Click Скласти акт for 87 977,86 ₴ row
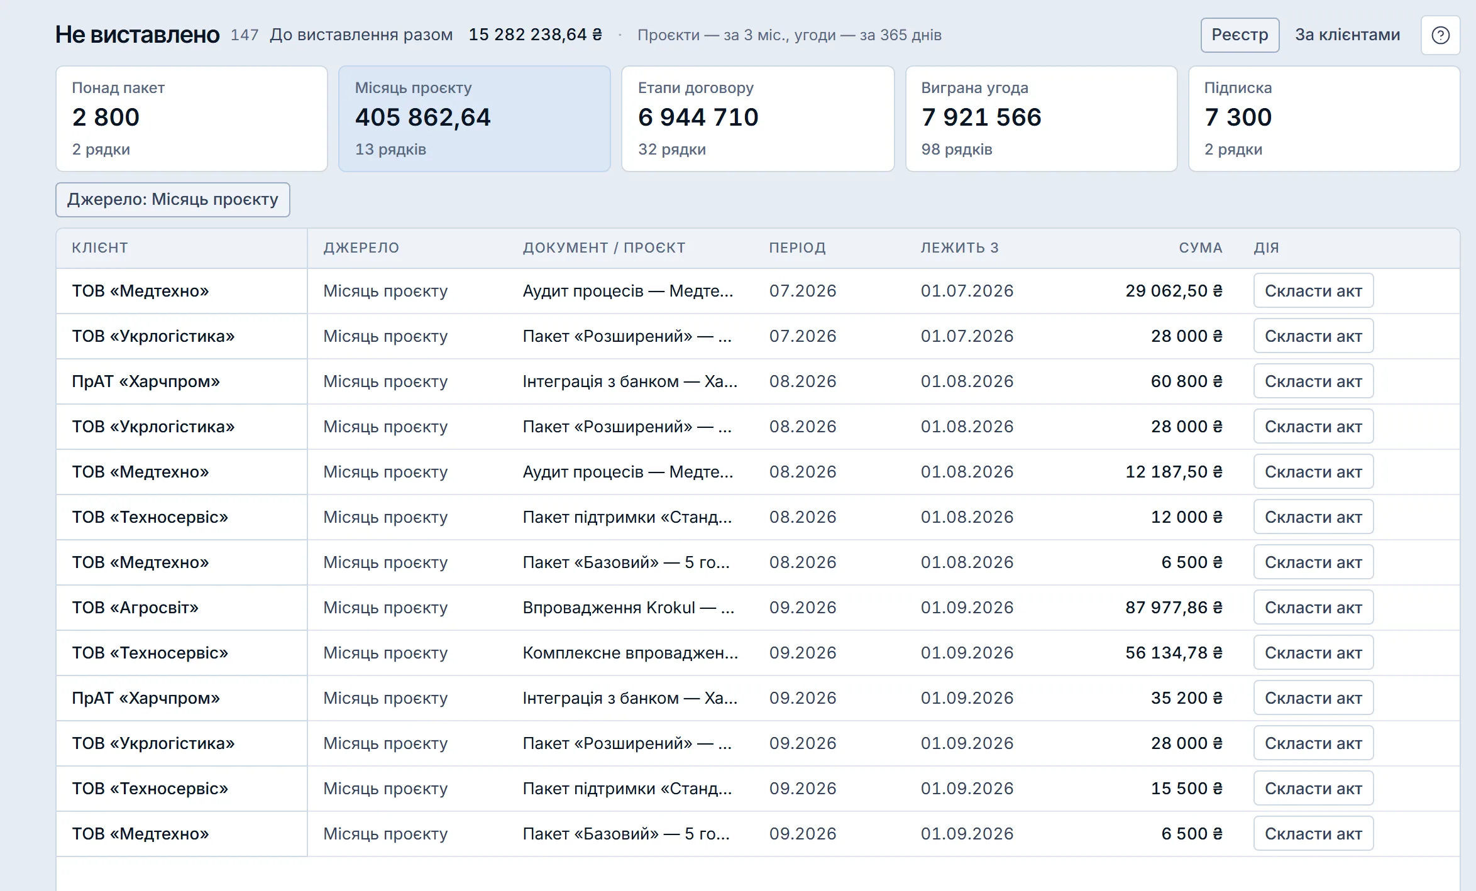 point(1313,608)
